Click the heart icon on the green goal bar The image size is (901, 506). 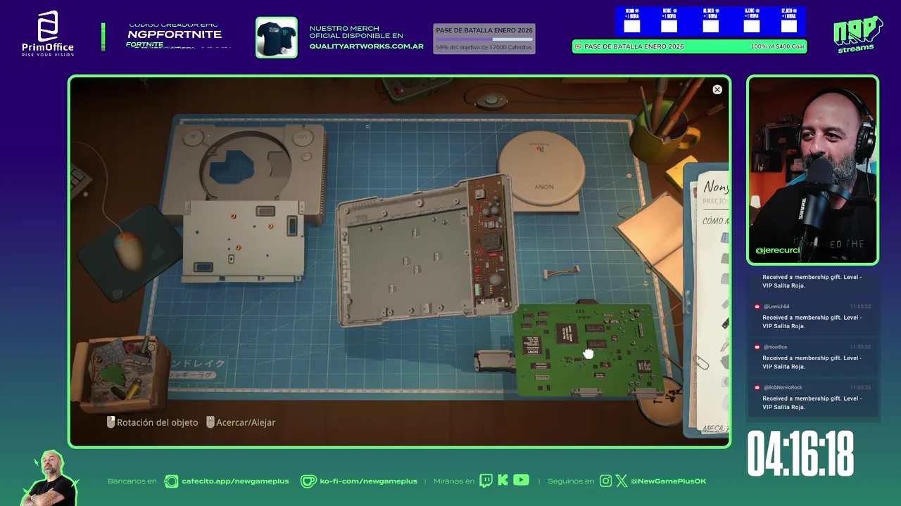click(579, 47)
